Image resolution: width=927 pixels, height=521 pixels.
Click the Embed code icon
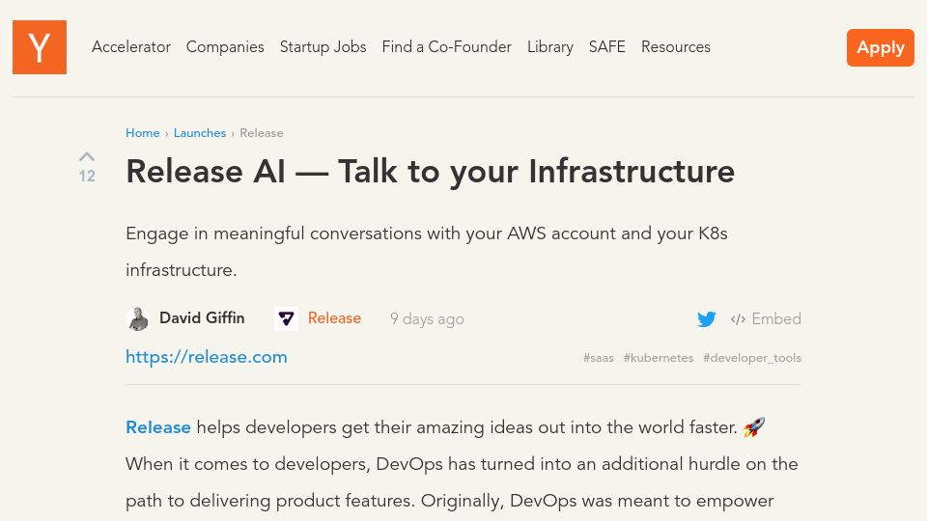[738, 319]
